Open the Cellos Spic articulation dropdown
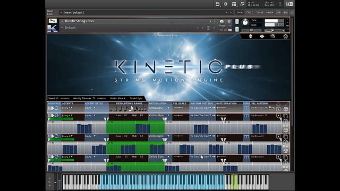 click(159, 157)
